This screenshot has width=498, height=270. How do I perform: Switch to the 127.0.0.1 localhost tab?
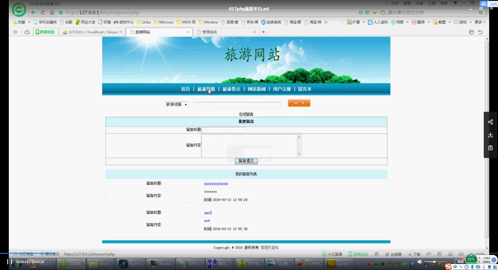click(x=92, y=32)
